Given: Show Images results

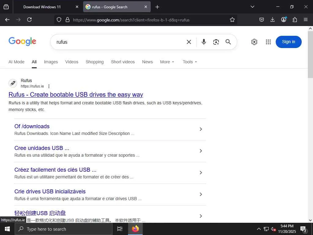Looking at the screenshot, I should [x=51, y=62].
